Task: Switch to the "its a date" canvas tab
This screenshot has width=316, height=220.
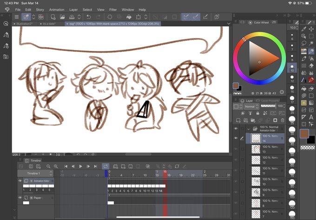Action: (49, 24)
